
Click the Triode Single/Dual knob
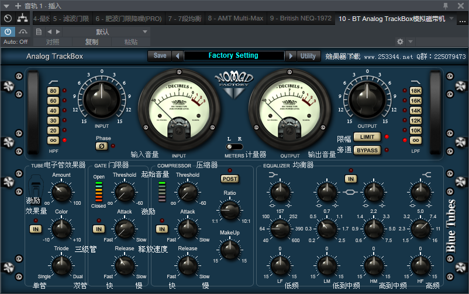pyautogui.click(x=61, y=265)
